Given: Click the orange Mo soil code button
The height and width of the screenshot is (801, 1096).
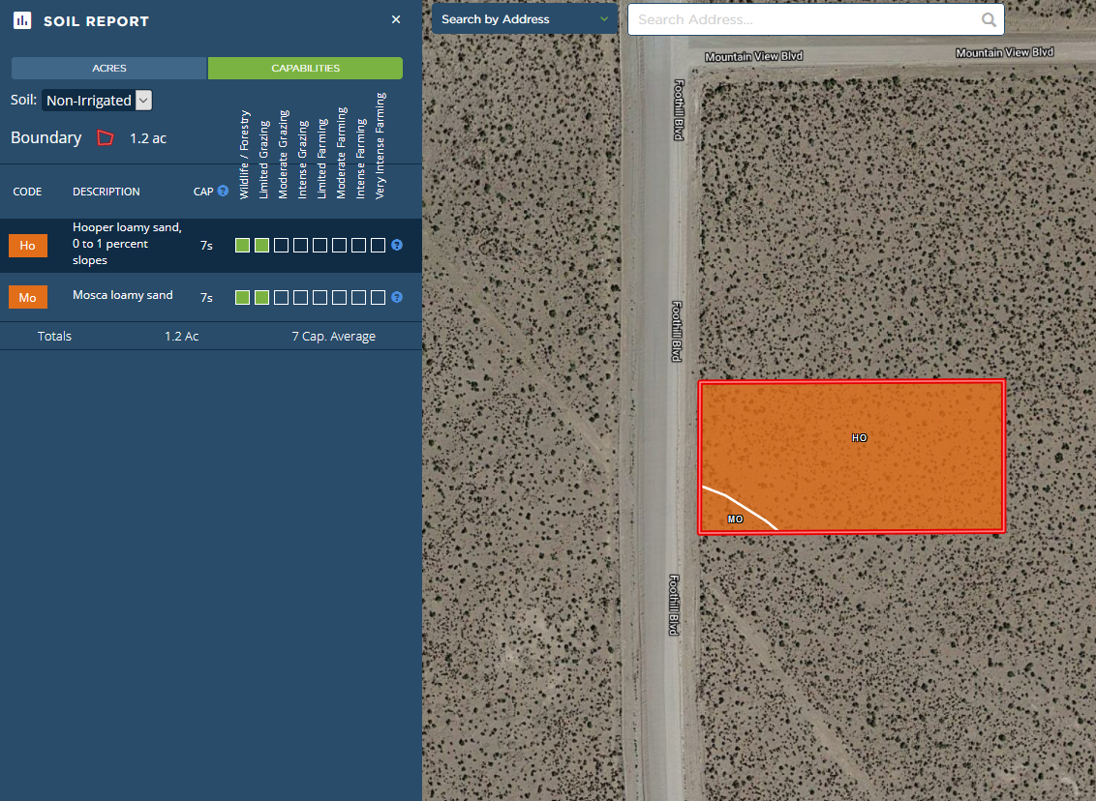Looking at the screenshot, I should [x=28, y=298].
